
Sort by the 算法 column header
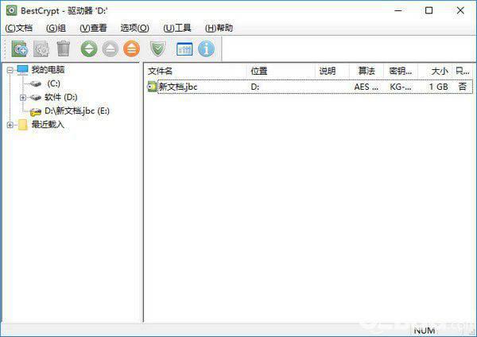366,71
